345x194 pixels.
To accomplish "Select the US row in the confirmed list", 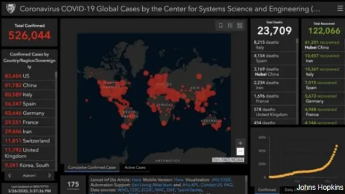I will (x=28, y=76).
